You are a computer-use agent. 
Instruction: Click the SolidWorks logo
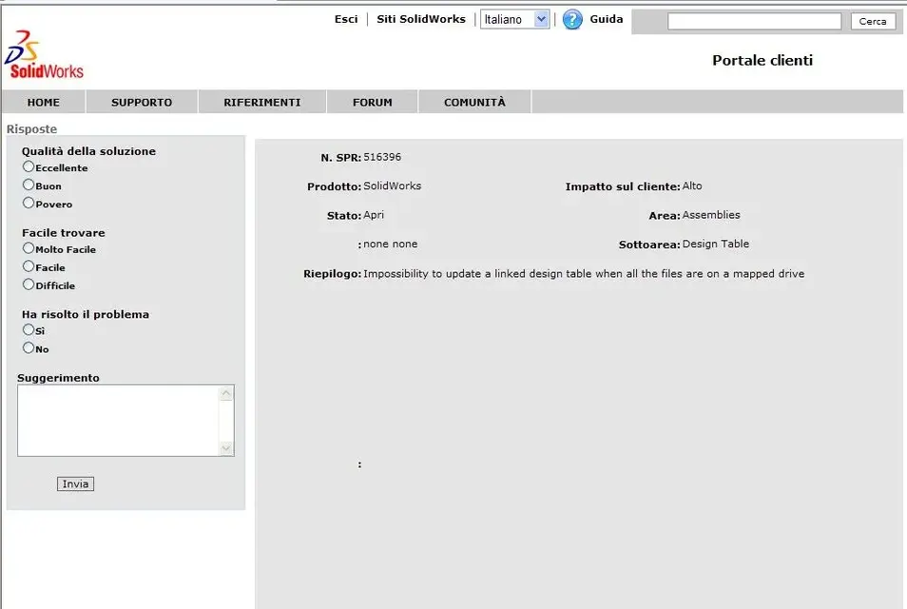point(44,55)
